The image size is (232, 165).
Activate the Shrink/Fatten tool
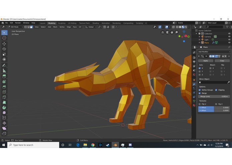(x=4, y=123)
